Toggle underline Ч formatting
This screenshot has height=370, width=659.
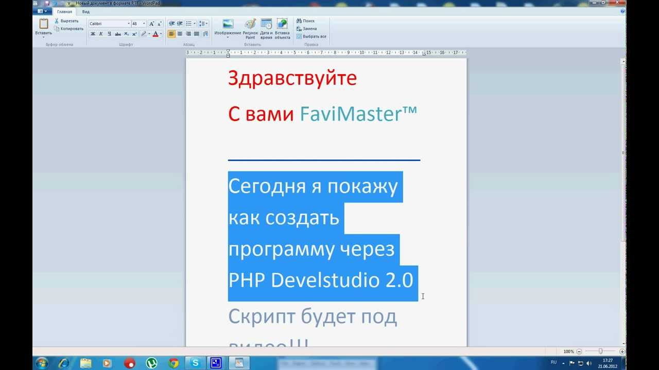tap(109, 34)
